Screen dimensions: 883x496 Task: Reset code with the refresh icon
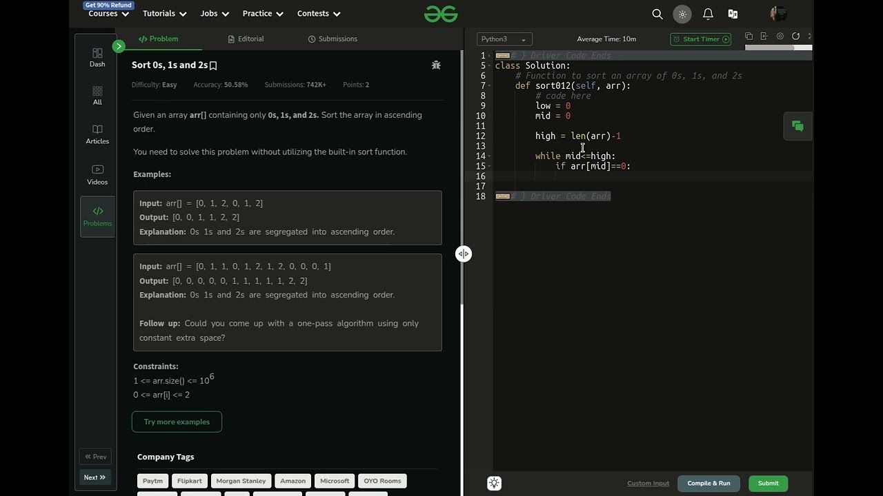796,37
